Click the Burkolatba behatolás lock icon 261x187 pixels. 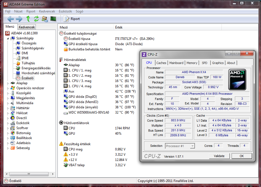coord(66,49)
